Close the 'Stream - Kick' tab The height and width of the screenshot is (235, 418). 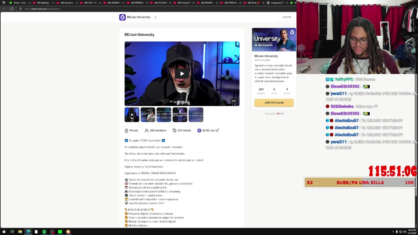29,3
